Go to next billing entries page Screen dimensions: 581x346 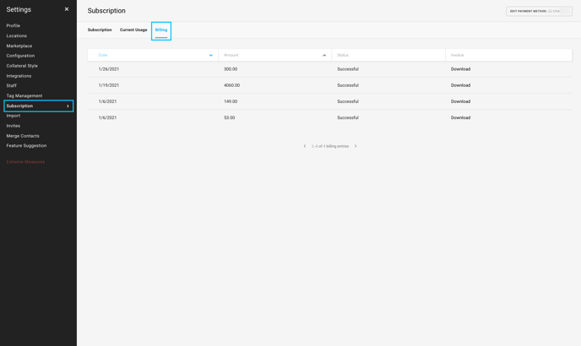click(x=356, y=146)
